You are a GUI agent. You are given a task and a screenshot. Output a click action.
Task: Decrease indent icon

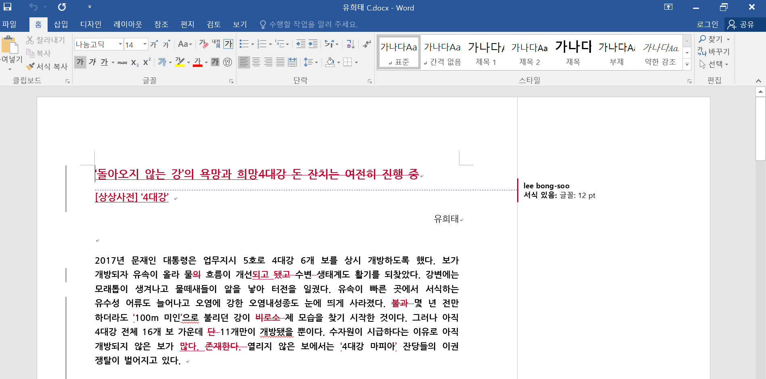[301, 44]
